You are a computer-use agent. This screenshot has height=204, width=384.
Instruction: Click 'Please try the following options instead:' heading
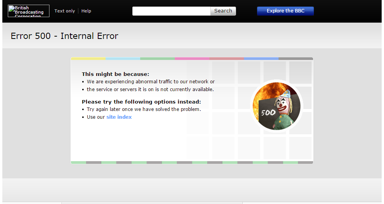(x=141, y=102)
